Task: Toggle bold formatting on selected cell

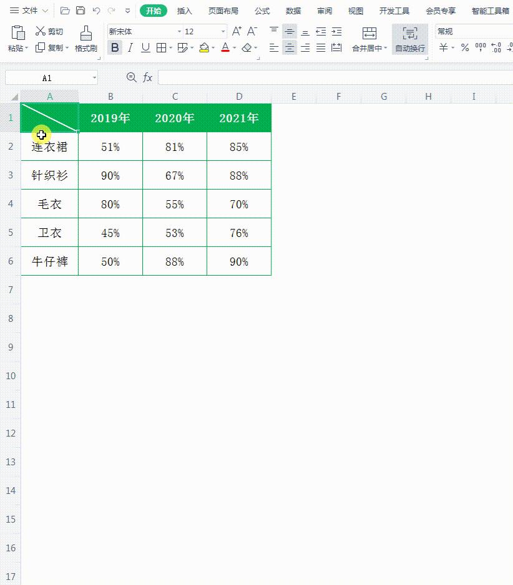Action: pos(114,47)
